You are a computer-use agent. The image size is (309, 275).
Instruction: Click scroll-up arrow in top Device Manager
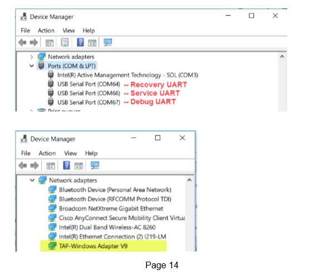[x=282, y=56]
